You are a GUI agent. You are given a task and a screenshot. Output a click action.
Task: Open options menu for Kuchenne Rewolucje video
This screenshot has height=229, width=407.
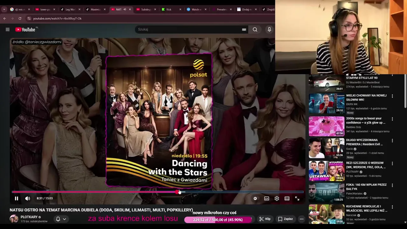(x=392, y=207)
